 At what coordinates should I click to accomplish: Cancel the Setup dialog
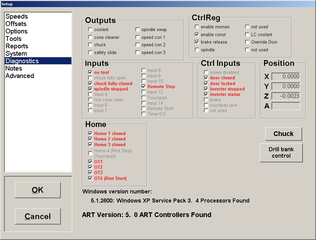[x=37, y=216]
